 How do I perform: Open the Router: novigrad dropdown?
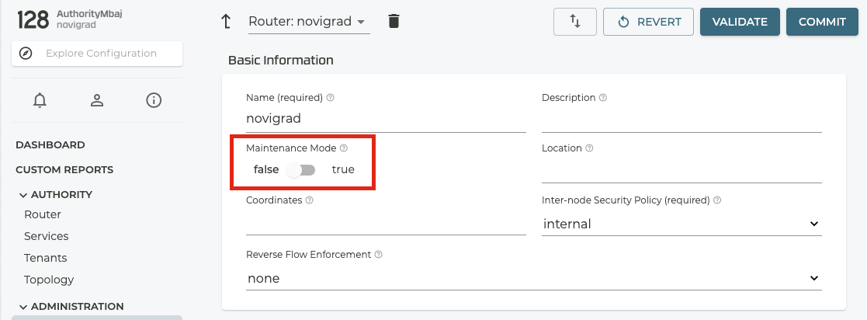tap(309, 22)
